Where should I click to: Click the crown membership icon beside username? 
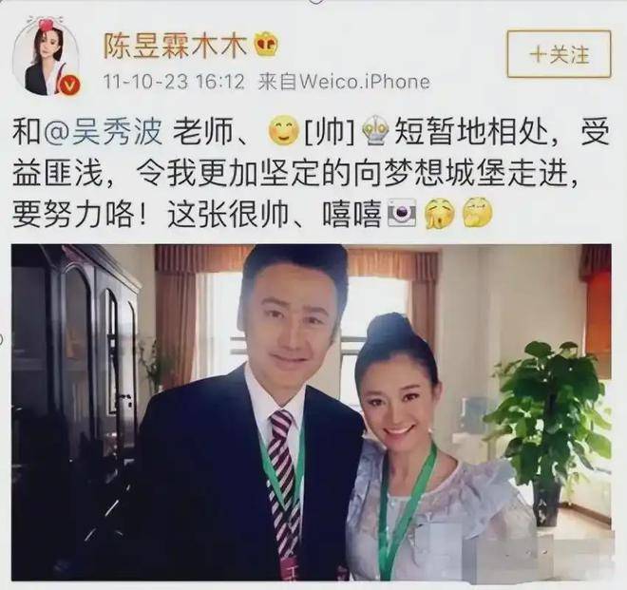(267, 45)
